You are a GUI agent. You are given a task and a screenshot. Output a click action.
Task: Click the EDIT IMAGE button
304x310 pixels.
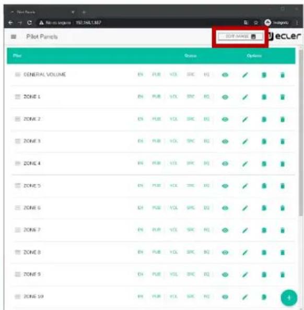click(241, 36)
